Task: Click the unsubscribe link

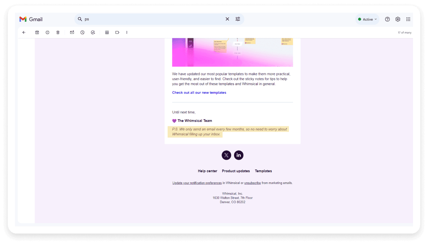Action: pyautogui.click(x=253, y=183)
